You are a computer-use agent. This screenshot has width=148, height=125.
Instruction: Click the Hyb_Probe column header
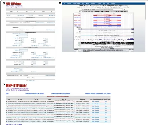coord(82,100)
